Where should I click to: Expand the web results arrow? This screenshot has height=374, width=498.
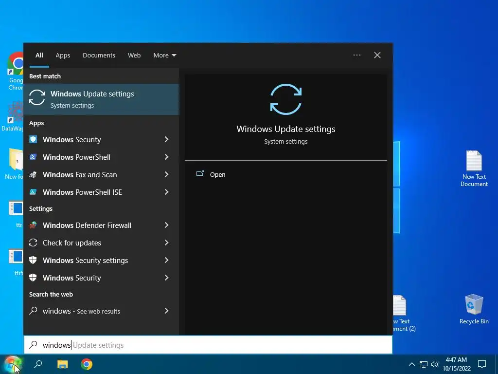[166, 311]
